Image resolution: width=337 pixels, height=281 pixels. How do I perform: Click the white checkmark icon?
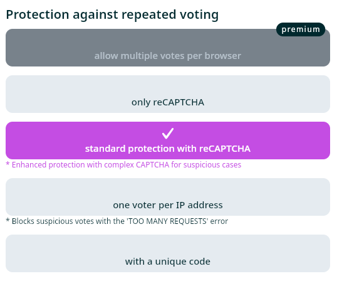[168, 134]
